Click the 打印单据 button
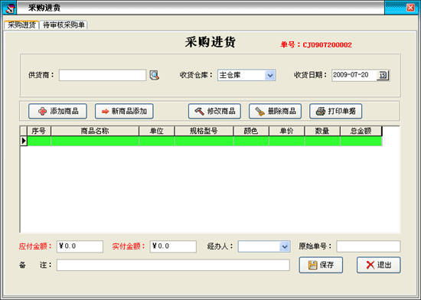 coord(335,111)
